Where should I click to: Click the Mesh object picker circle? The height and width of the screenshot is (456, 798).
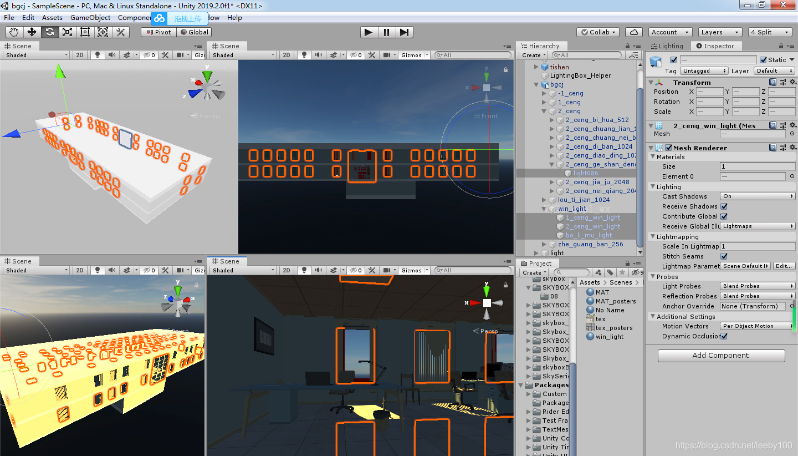792,134
